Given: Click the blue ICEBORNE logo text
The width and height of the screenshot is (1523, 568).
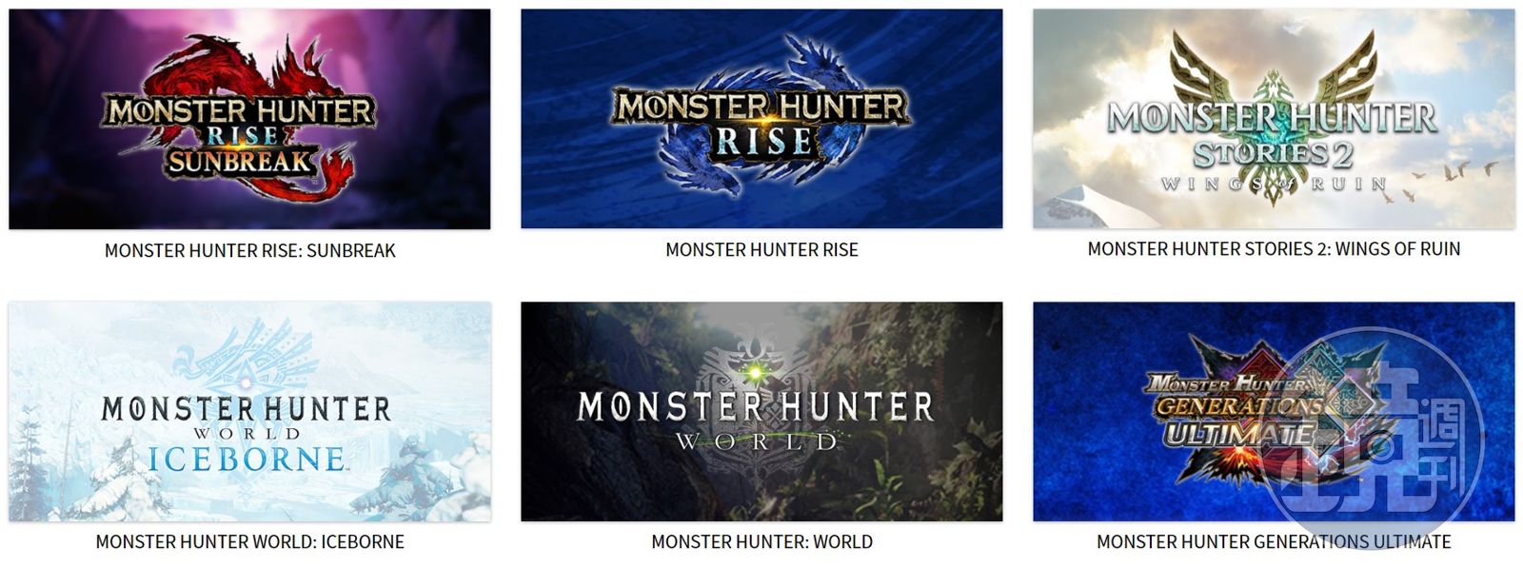Looking at the screenshot, I should pyautogui.click(x=247, y=460).
